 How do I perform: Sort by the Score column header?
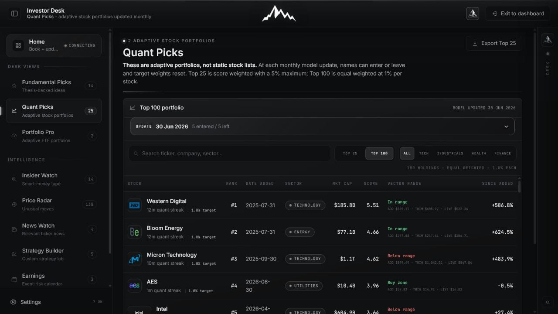[x=371, y=184]
